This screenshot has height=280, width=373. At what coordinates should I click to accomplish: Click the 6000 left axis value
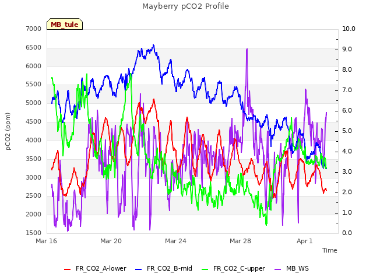point(34,66)
